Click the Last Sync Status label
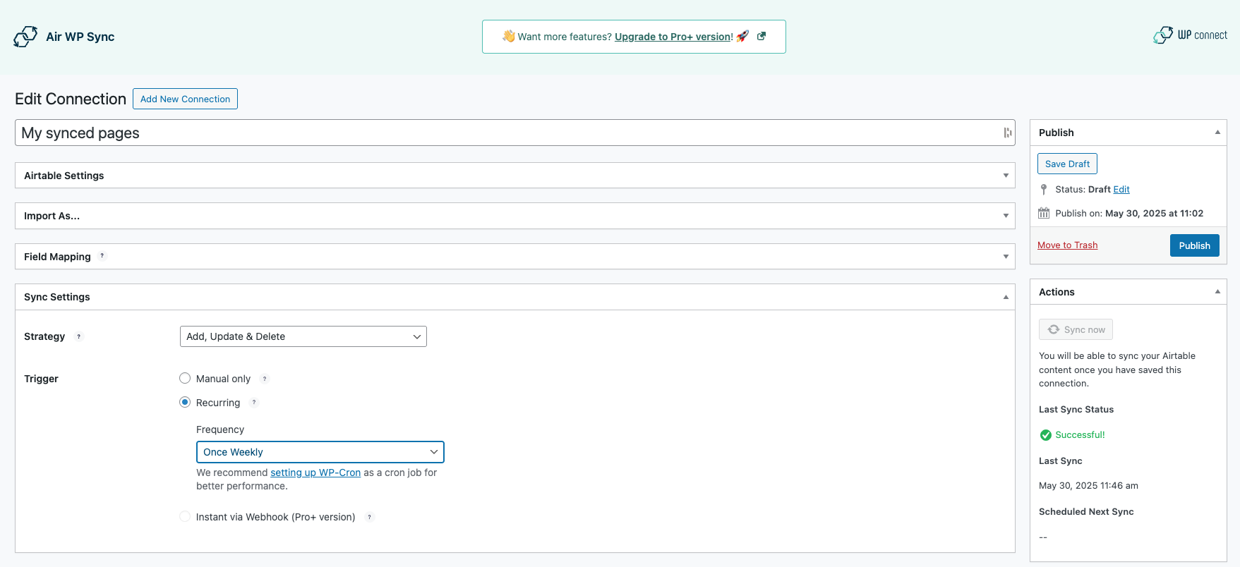This screenshot has height=567, width=1240. click(x=1076, y=409)
